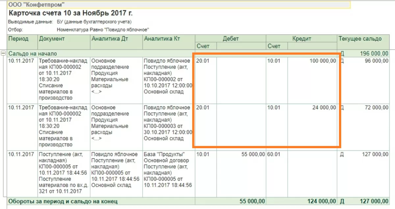This screenshot has width=395, height=209.
Task: Click the 'Выводимые данные:' label
Action: tap(31, 22)
